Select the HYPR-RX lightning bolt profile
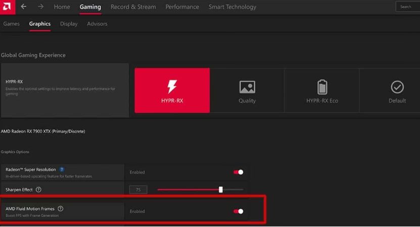 [172, 90]
